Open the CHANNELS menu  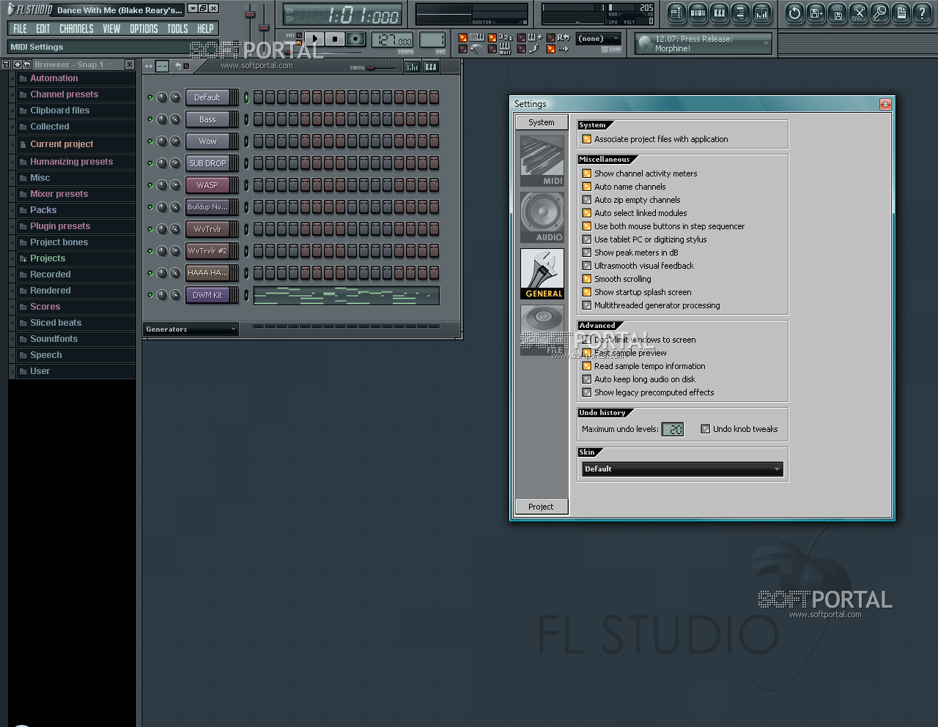[76, 29]
